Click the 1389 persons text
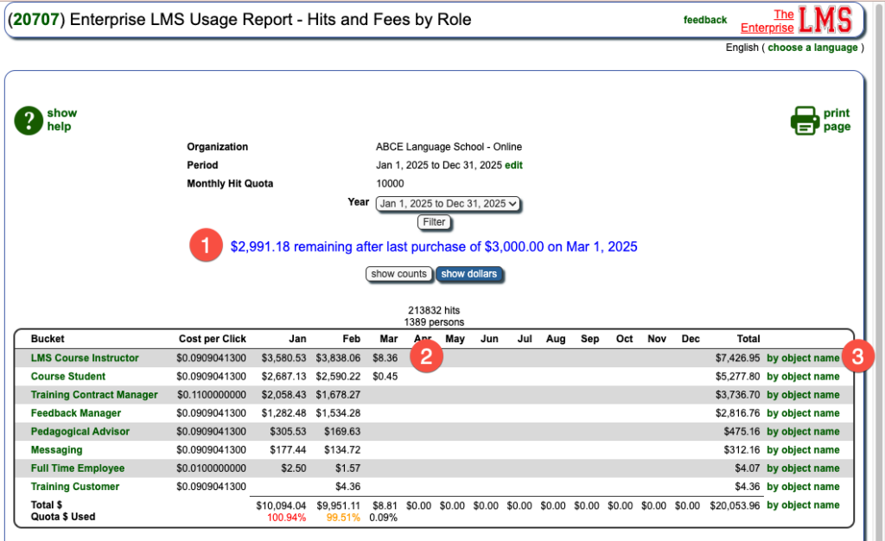The height and width of the screenshot is (541, 885). coord(434,322)
